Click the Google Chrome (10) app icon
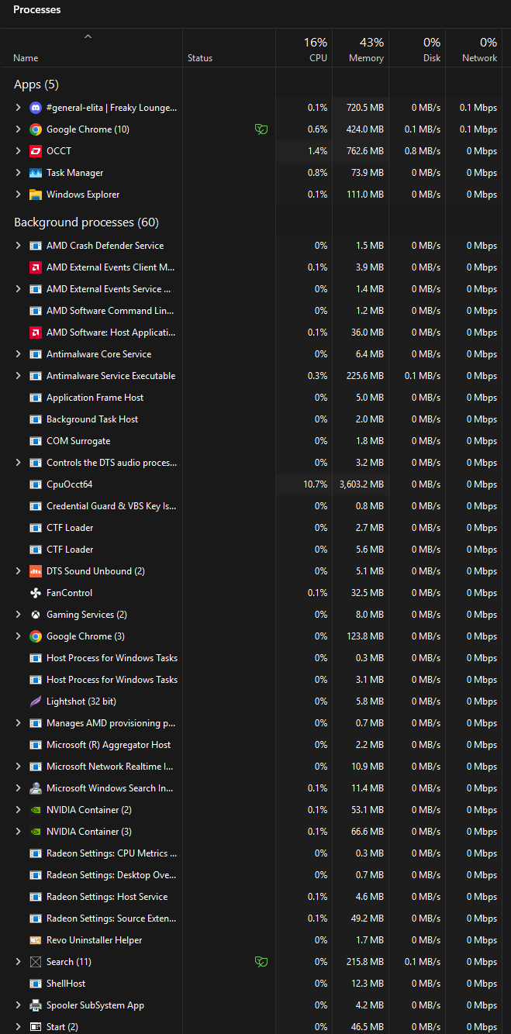511x1034 pixels. 36,129
